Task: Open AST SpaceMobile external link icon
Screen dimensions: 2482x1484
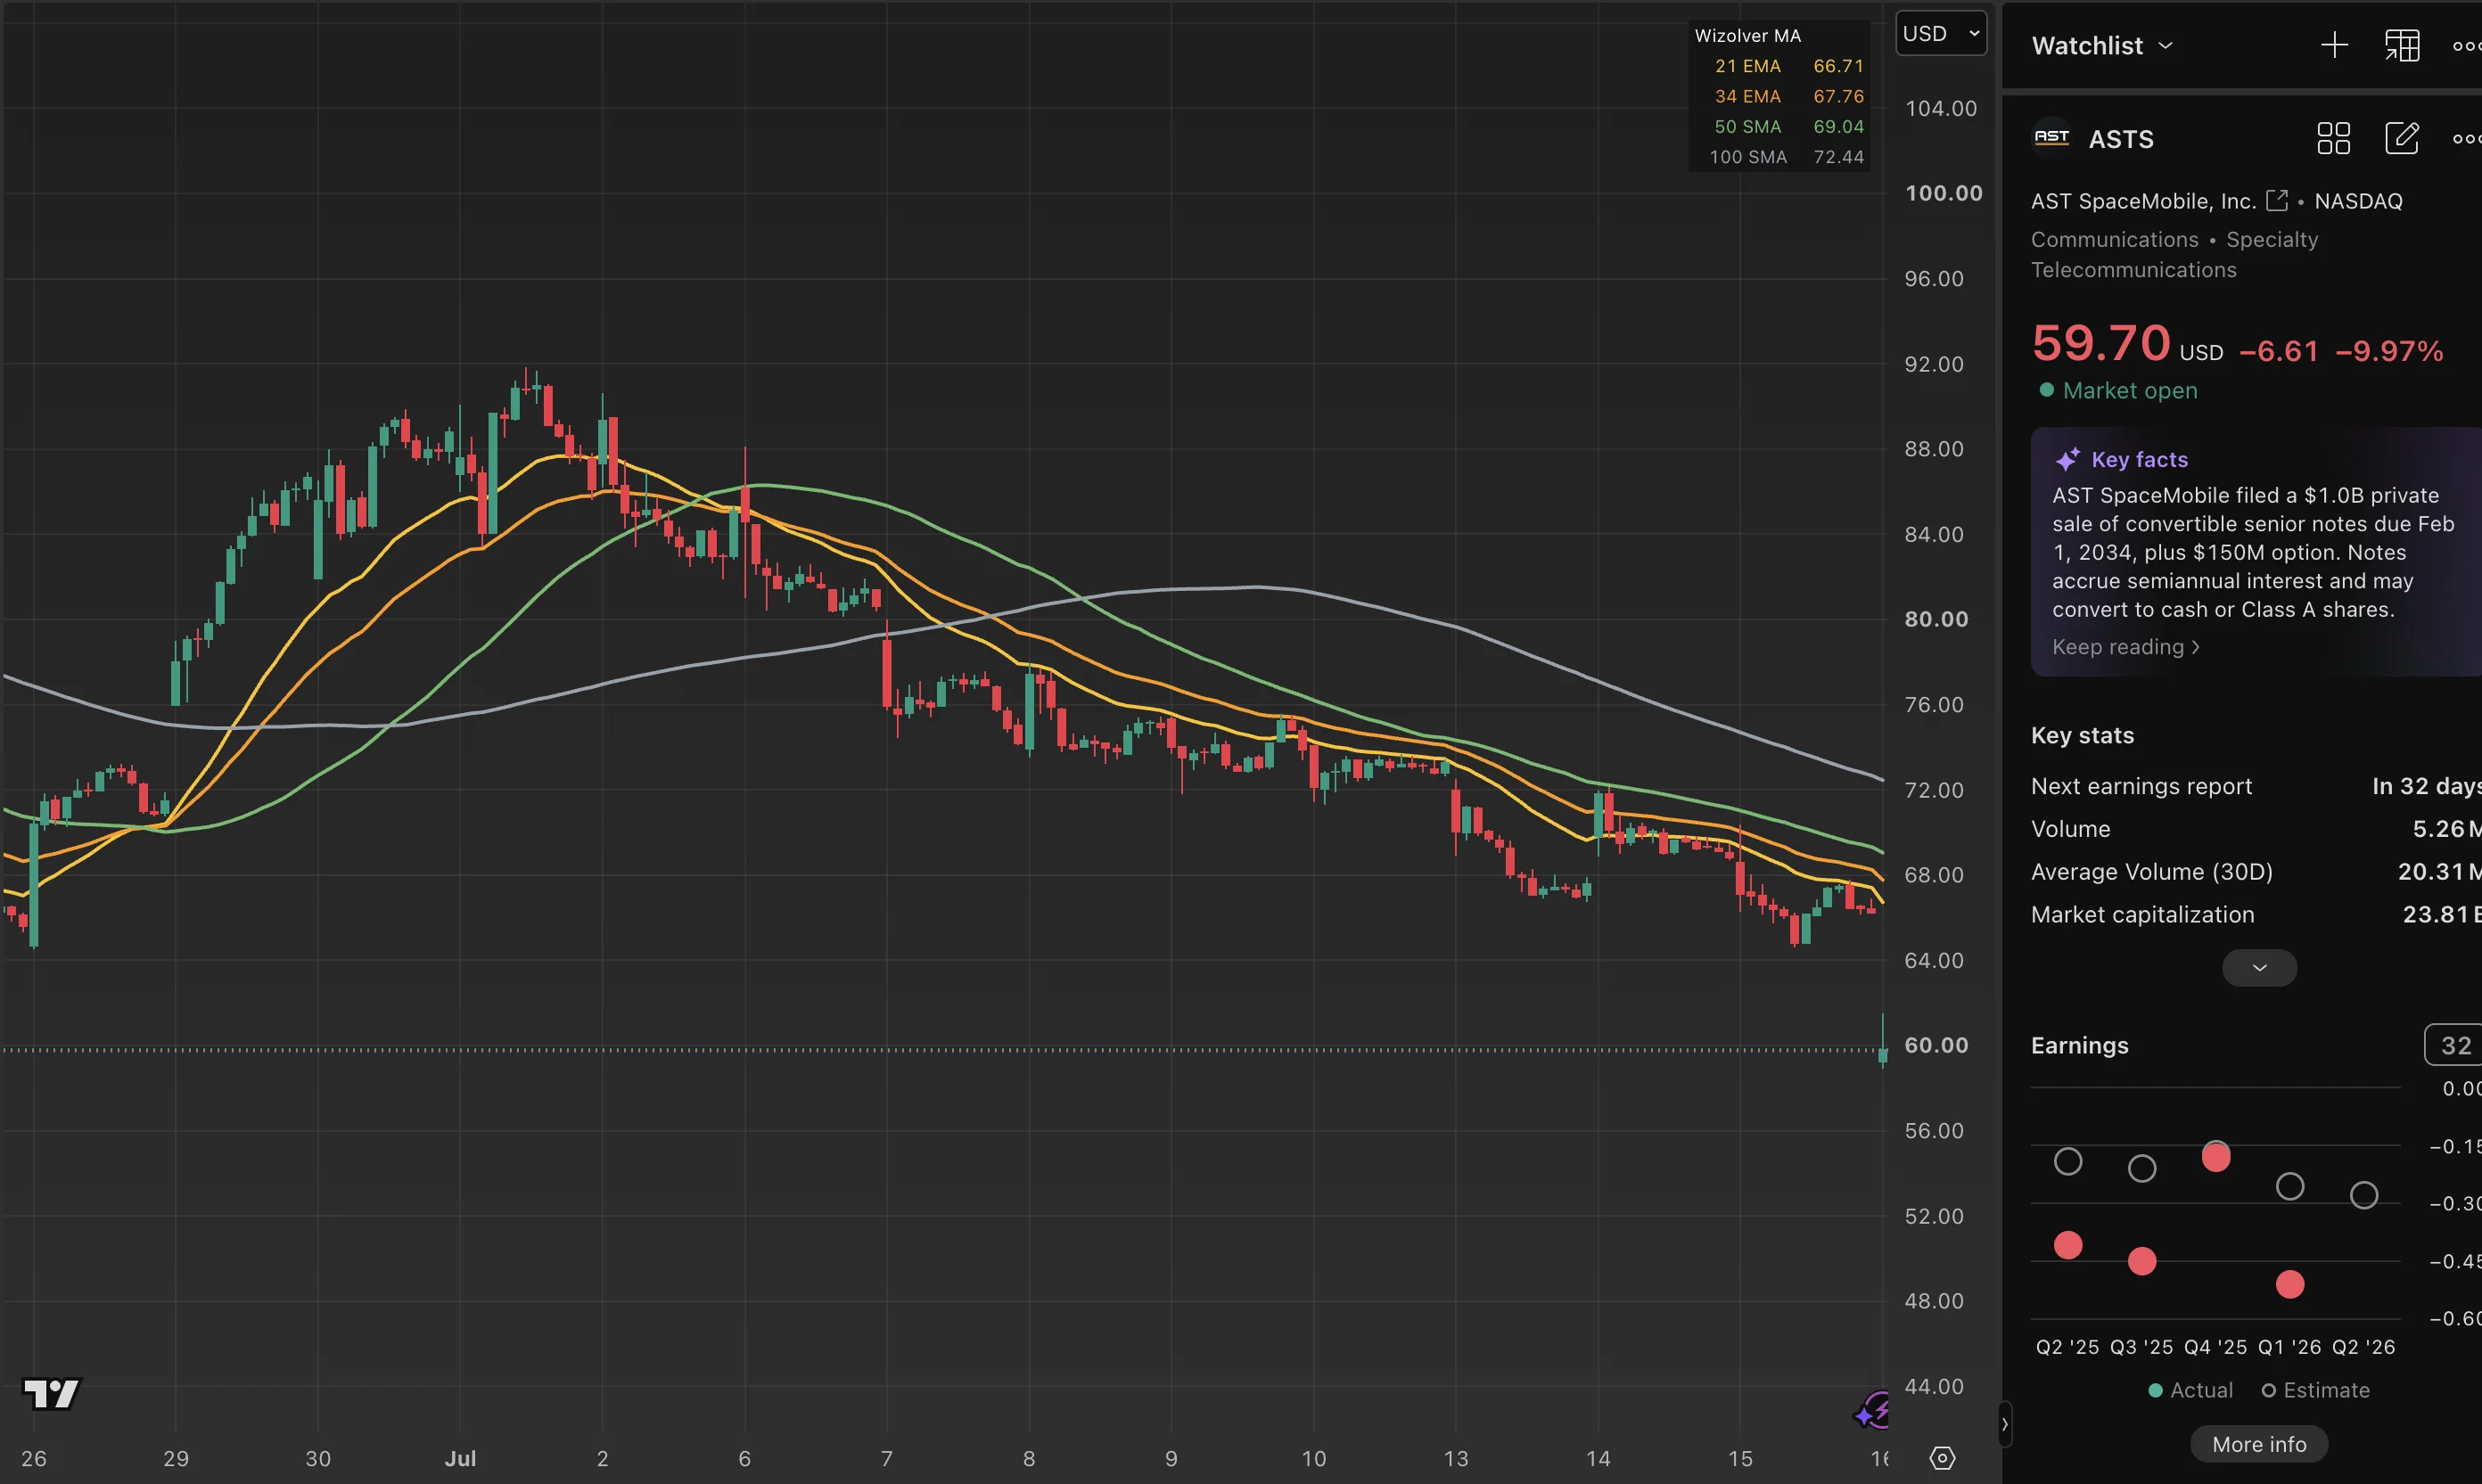Action: [x=2277, y=200]
